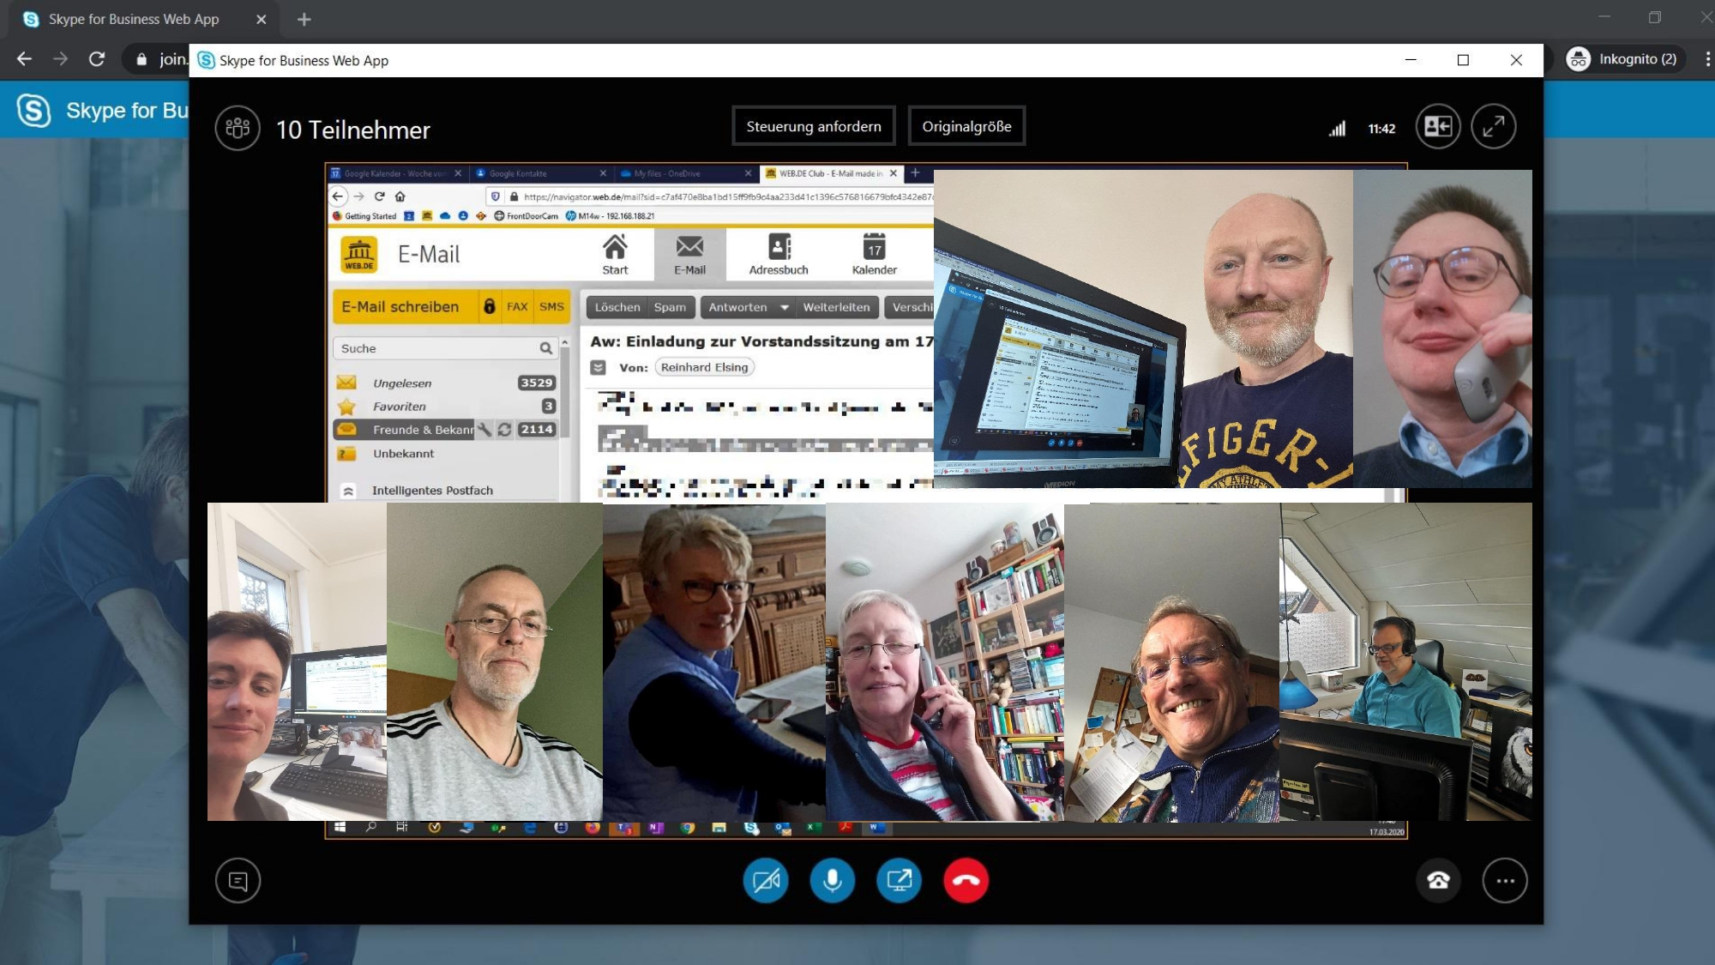Hang up the call
This screenshot has width=1715, height=965.
[x=966, y=880]
